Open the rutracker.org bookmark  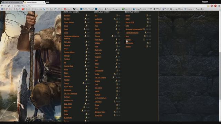(37, 9)
